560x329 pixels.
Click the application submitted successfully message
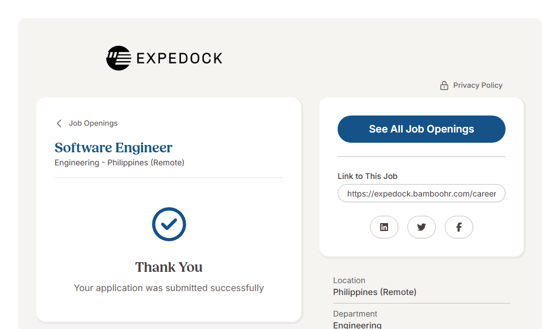pyautogui.click(x=169, y=288)
